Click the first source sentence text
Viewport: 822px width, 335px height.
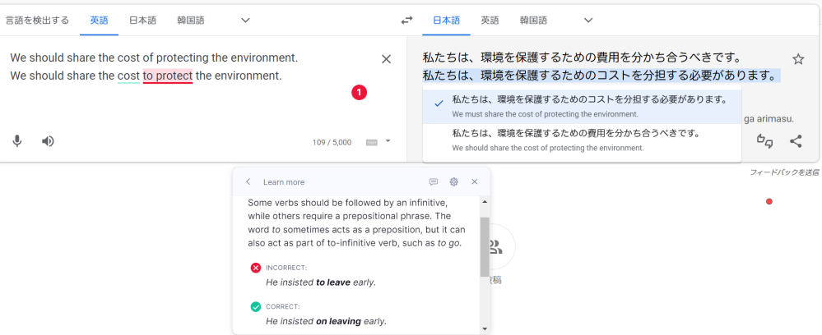point(154,57)
